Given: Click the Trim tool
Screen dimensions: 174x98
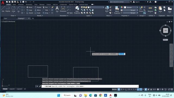Looking at the screenshot, I should click(x=45, y=7).
